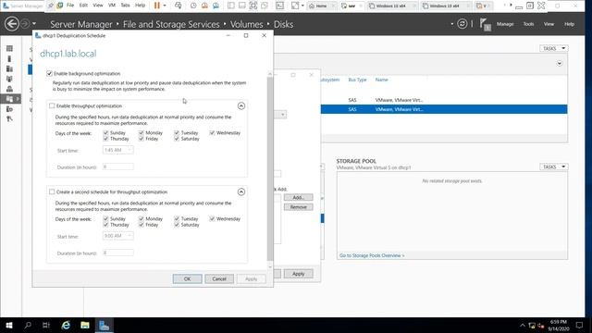Click Server Manager icon in taskbar
Viewport: 592px width, 333px height.
pos(105,325)
